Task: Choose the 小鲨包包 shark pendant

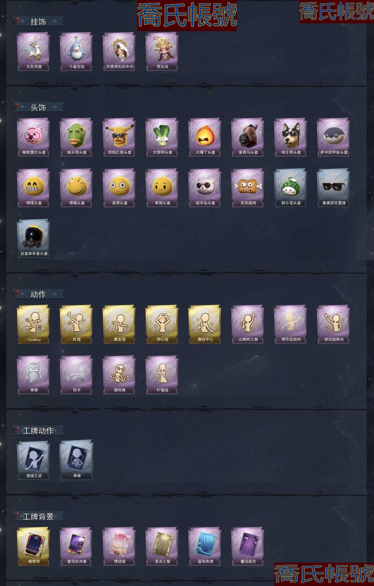Action: point(76,51)
